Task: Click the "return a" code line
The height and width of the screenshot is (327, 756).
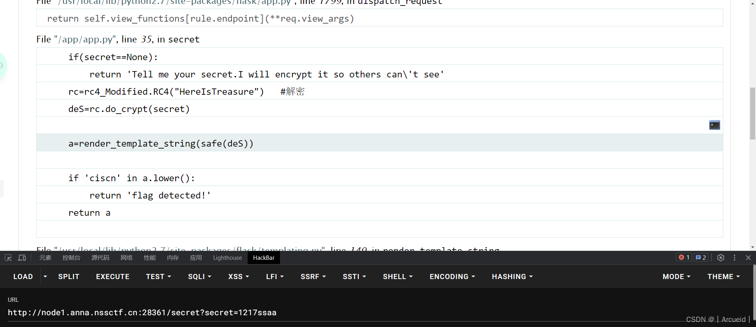Action: 380,212
